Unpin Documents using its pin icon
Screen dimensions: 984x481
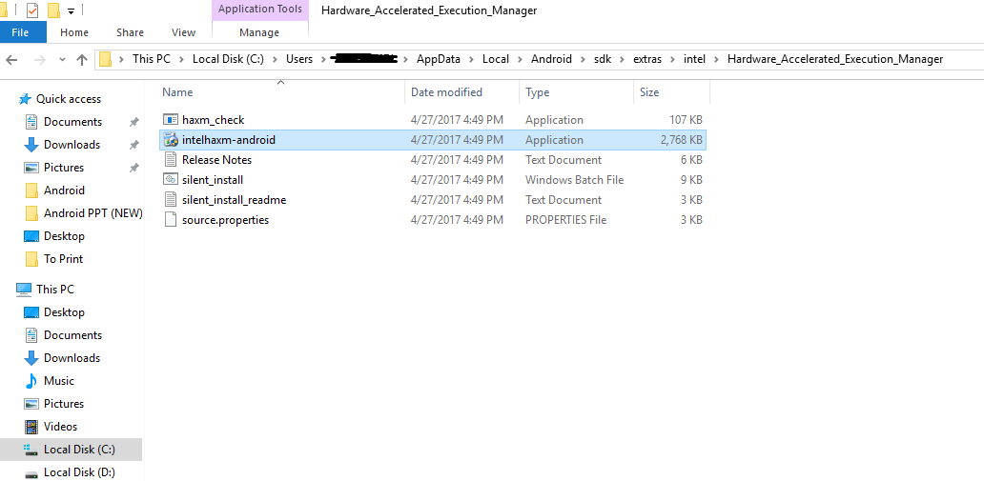(133, 122)
